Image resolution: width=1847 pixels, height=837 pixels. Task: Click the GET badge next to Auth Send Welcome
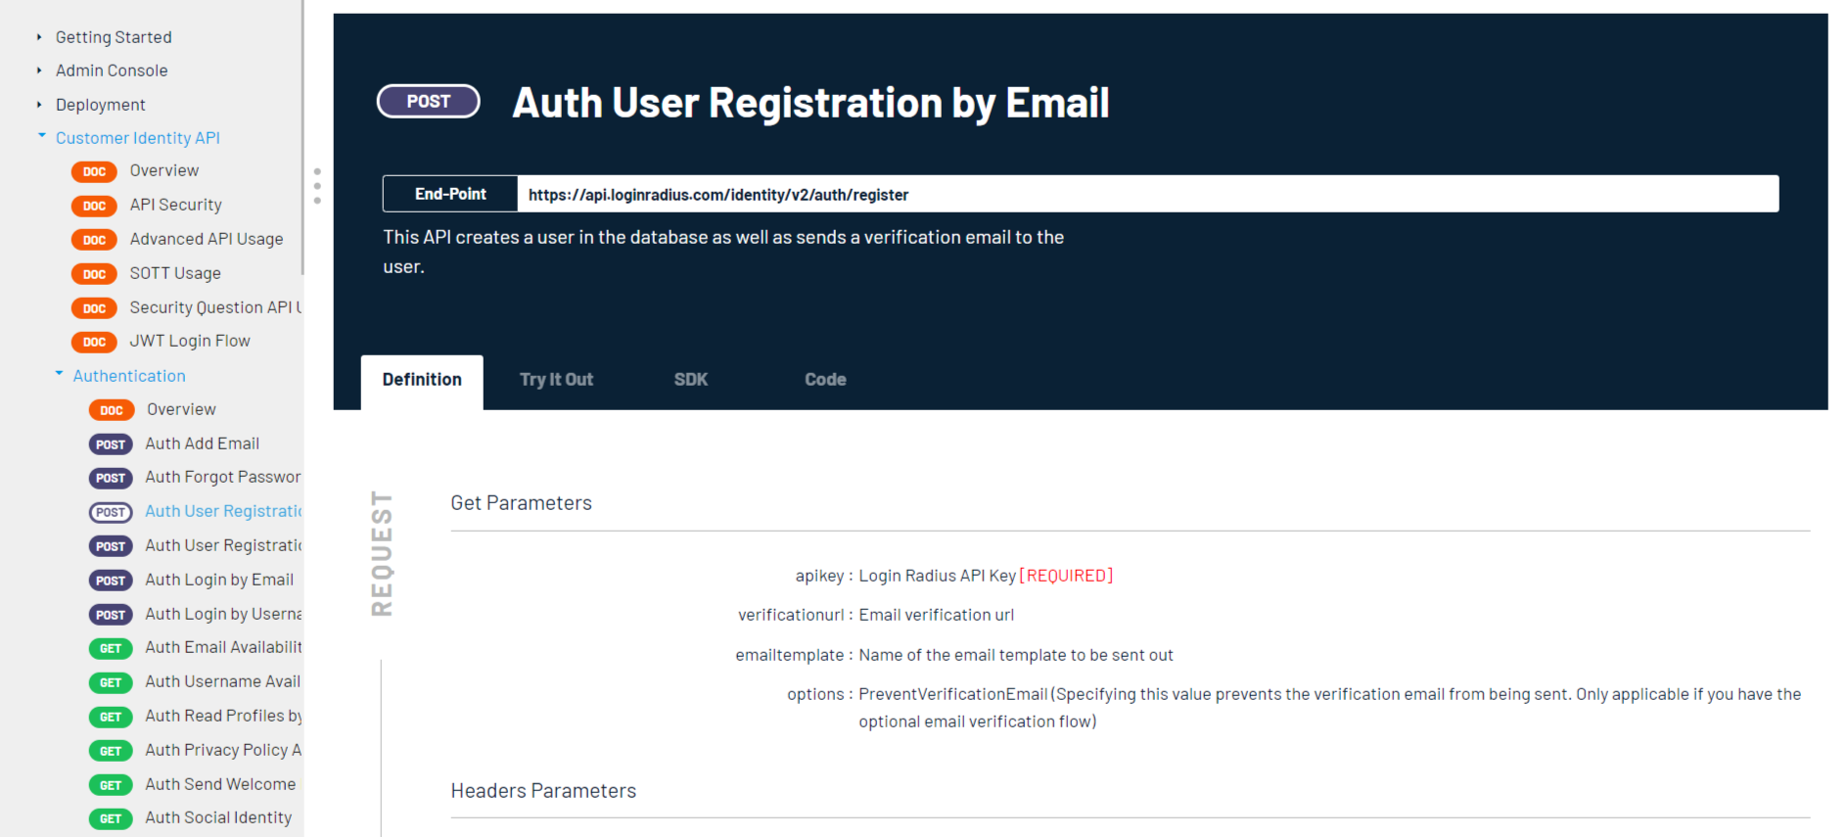tap(111, 785)
